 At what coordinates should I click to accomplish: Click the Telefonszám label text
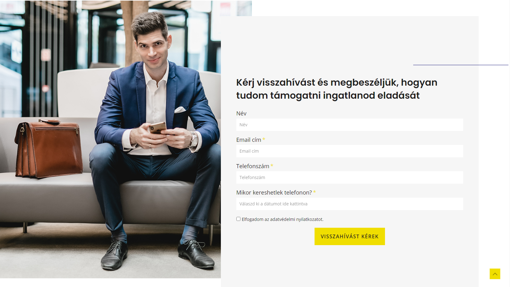[x=253, y=166]
